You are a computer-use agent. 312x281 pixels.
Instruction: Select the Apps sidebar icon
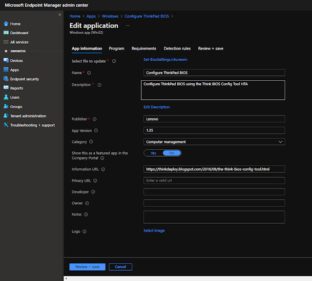[6, 70]
